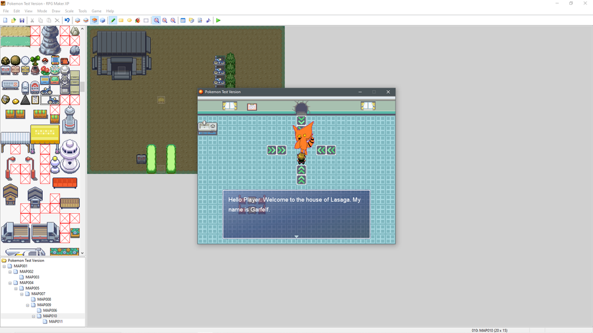Collapse the MAP010 tree node
This screenshot has width=593, height=333.
34,317
